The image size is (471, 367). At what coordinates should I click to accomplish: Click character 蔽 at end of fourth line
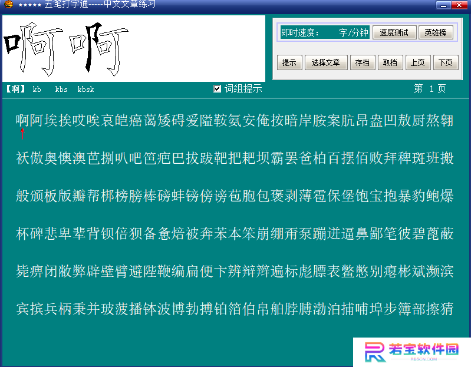pyautogui.click(x=447, y=233)
